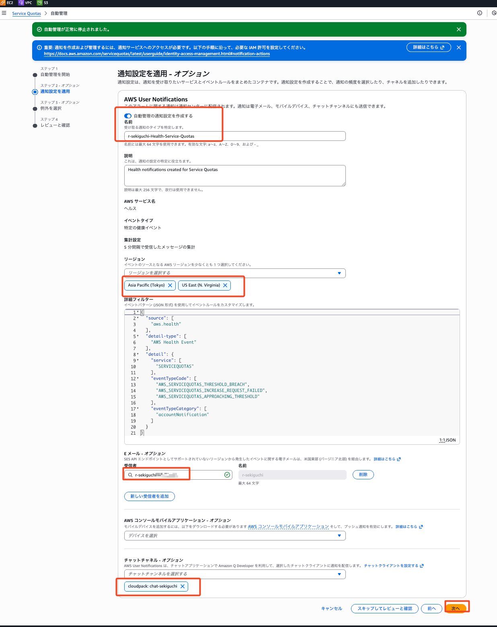
Task: Click the notification name input field
Action: click(x=234, y=136)
